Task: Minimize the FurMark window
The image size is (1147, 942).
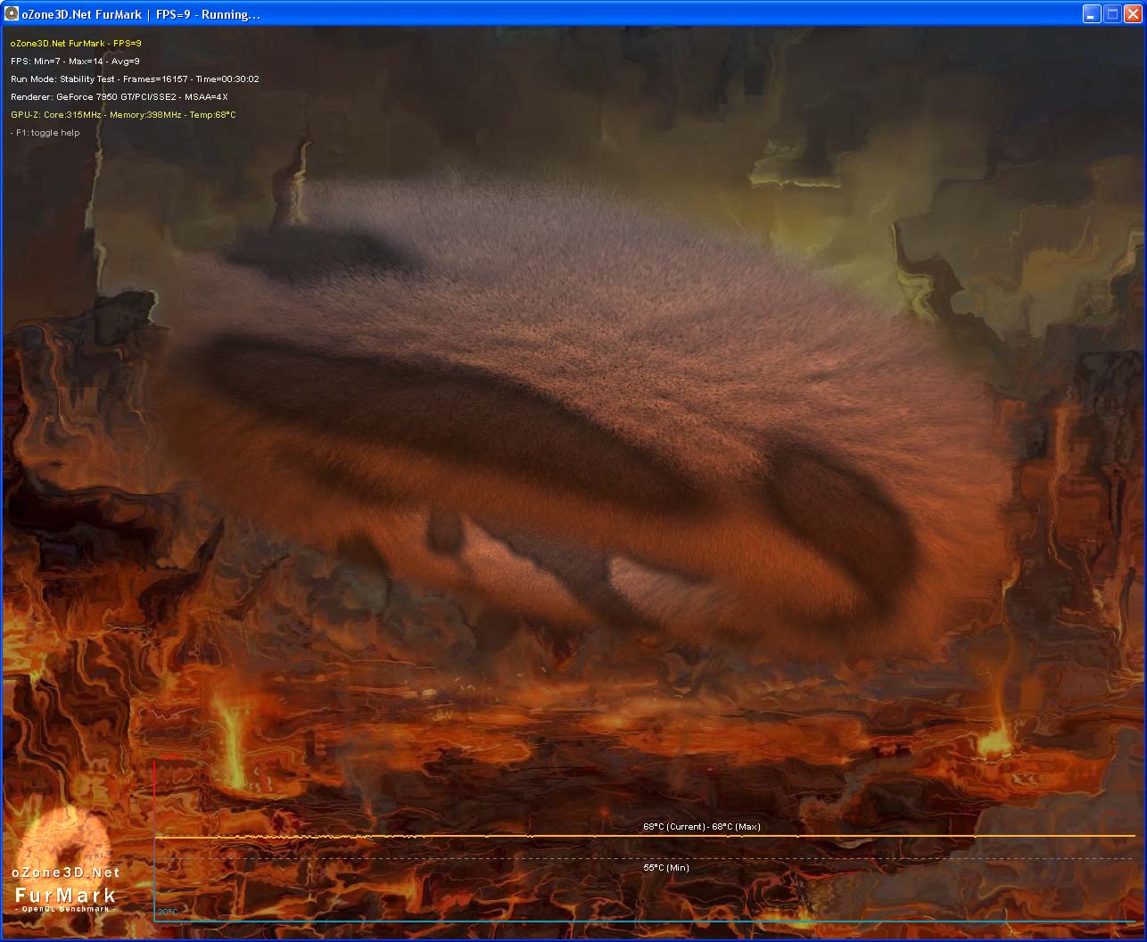Action: coord(1092,14)
